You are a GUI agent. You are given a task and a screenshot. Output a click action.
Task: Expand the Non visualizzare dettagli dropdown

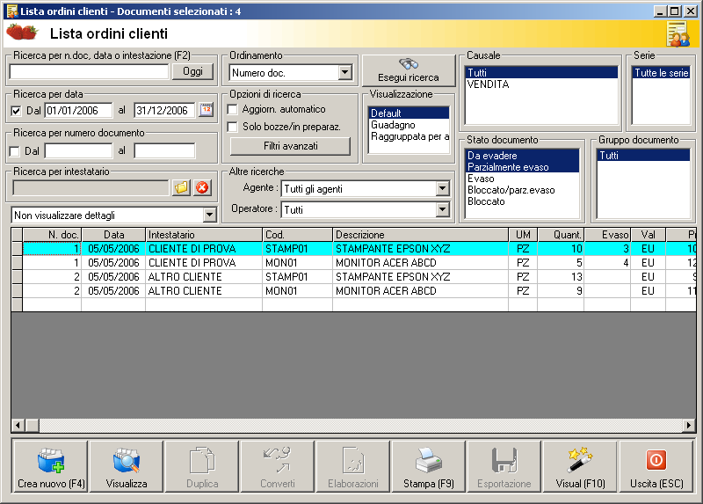[209, 215]
